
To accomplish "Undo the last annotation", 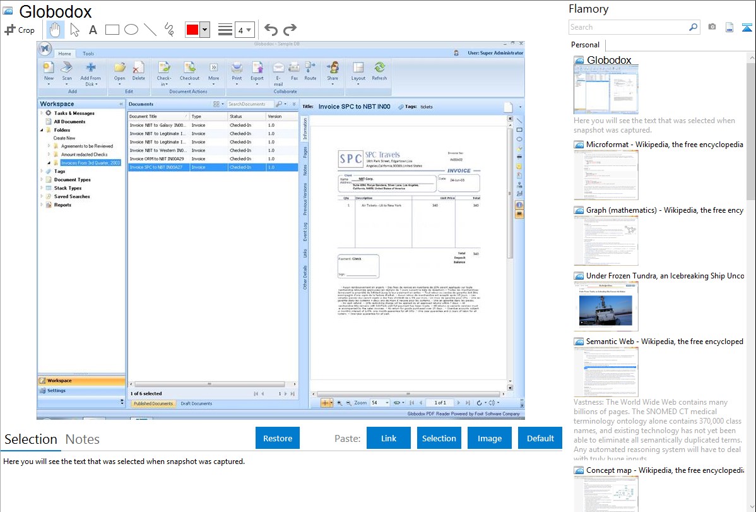I will pyautogui.click(x=271, y=30).
